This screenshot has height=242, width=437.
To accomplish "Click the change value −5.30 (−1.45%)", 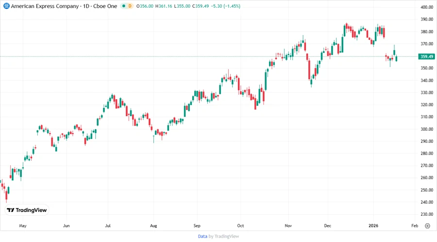I will [226, 6].
